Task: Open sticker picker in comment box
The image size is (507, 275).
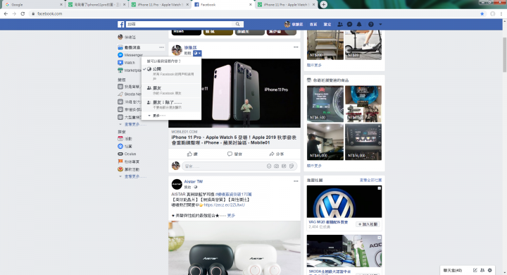Action: tap(292, 166)
